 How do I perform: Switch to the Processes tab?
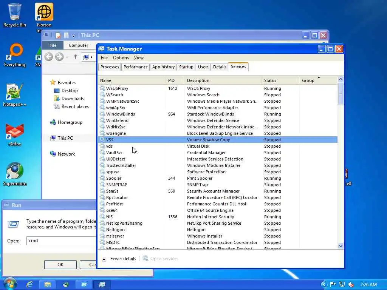(x=110, y=67)
